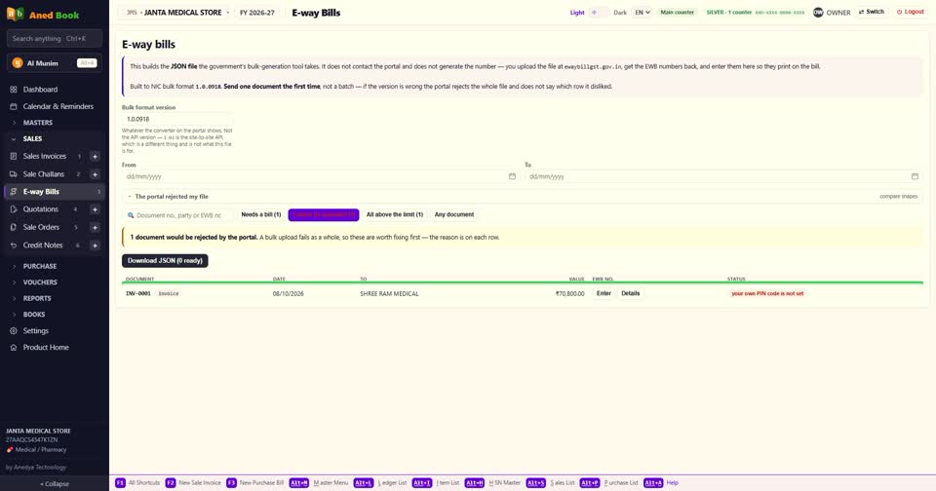Toggle the Light/Dark theme switch
The image size is (936, 491).
599,12
